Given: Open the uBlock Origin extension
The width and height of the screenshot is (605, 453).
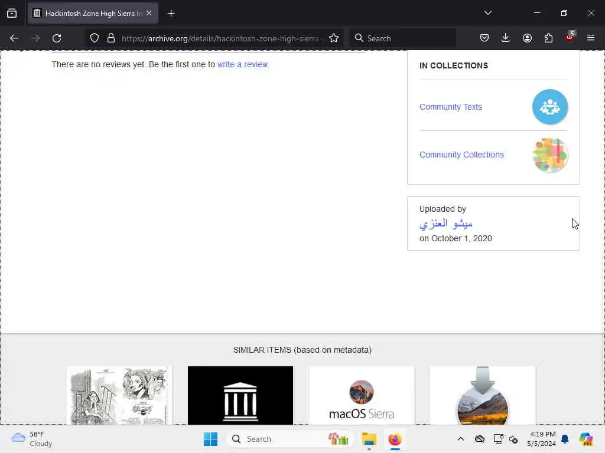Looking at the screenshot, I should point(570,37).
